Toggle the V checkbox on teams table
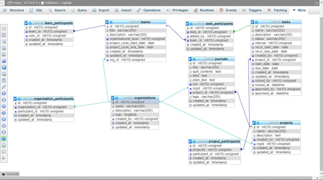 pyautogui.click(x=107, y=22)
